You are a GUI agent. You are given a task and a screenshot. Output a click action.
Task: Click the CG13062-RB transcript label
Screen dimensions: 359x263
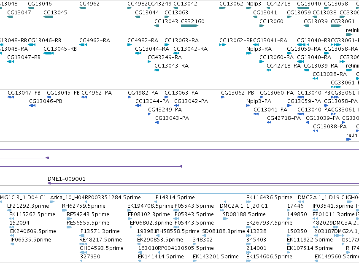(x=236, y=41)
